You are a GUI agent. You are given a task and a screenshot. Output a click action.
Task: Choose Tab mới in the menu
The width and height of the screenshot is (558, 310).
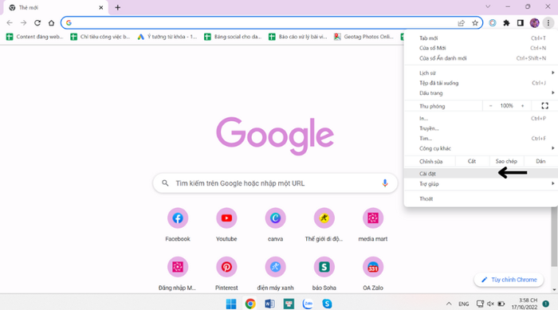481,37
